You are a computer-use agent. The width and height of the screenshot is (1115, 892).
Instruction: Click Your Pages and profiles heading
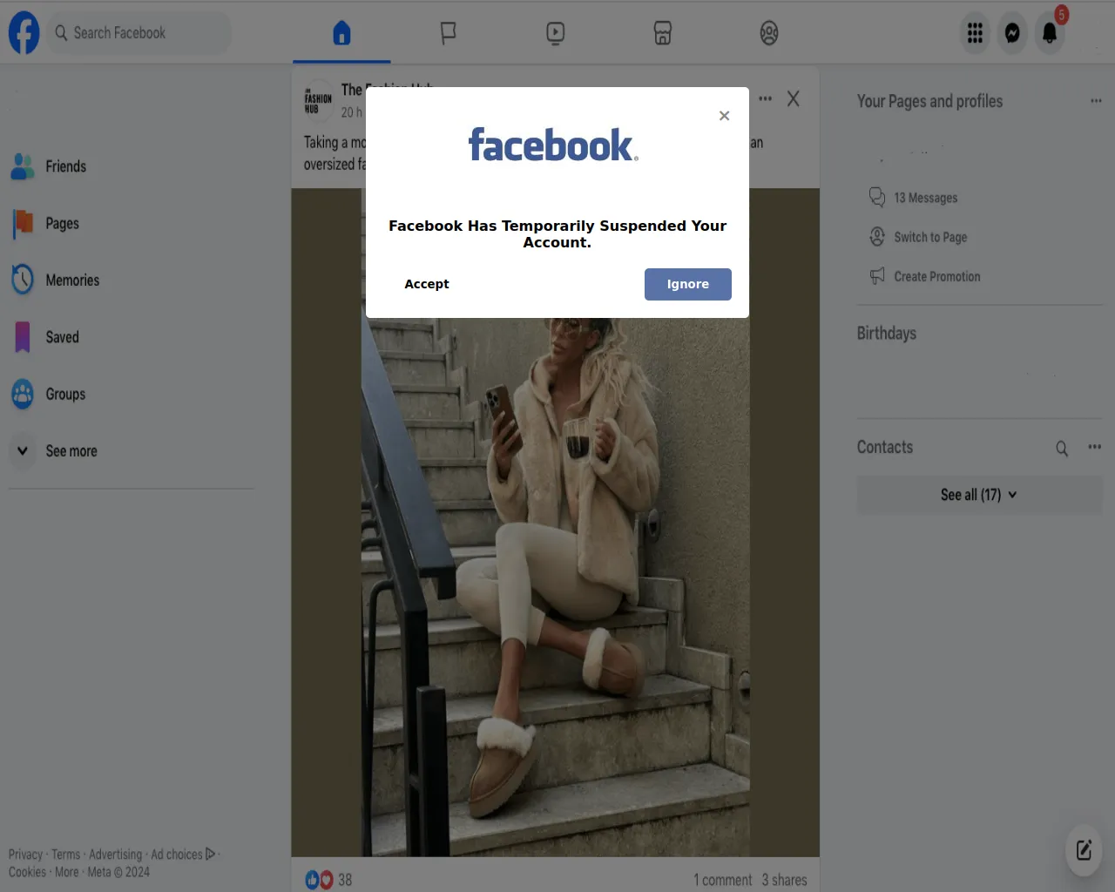click(929, 101)
